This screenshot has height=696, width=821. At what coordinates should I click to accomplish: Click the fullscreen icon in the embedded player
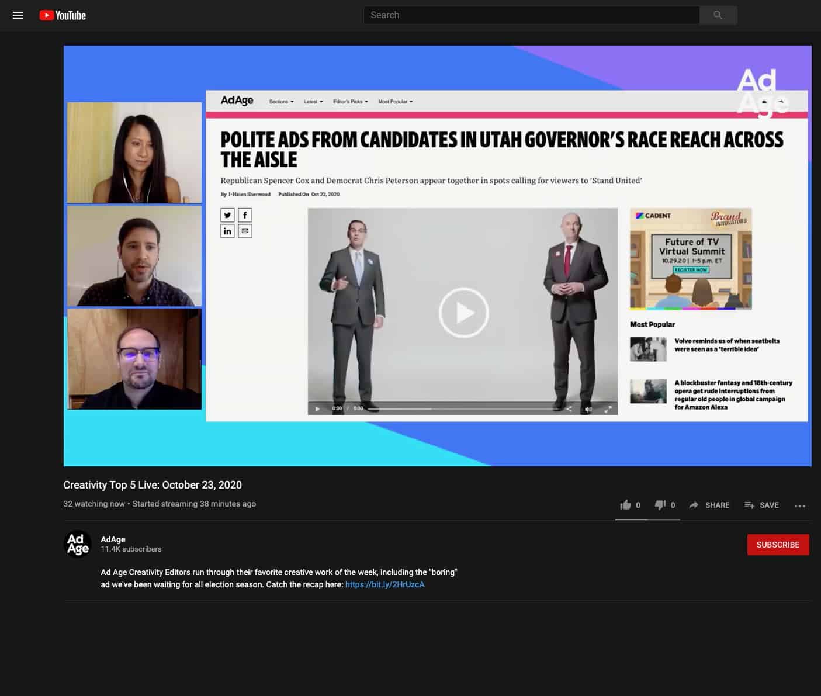tap(608, 408)
